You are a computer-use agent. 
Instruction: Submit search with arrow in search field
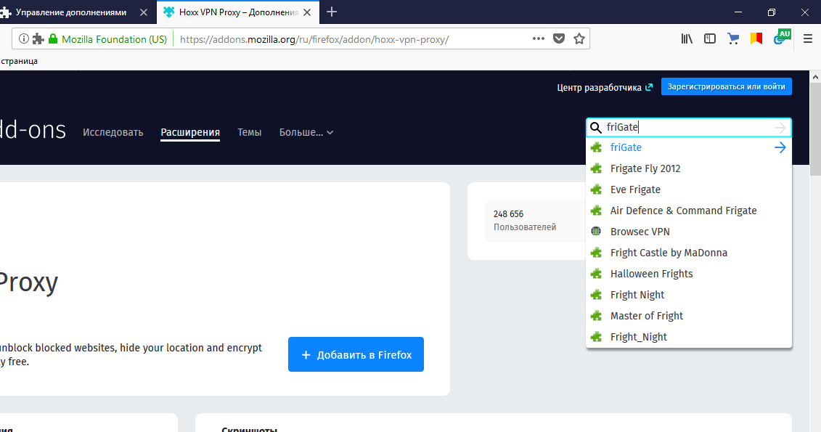[x=780, y=127]
